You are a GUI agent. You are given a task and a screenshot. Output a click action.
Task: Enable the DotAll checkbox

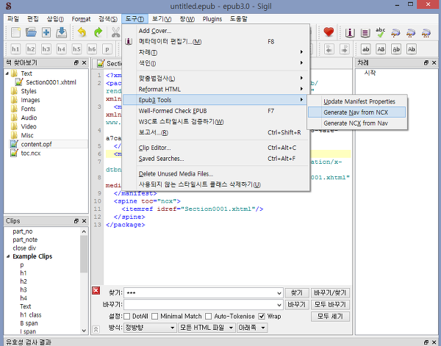(127, 316)
